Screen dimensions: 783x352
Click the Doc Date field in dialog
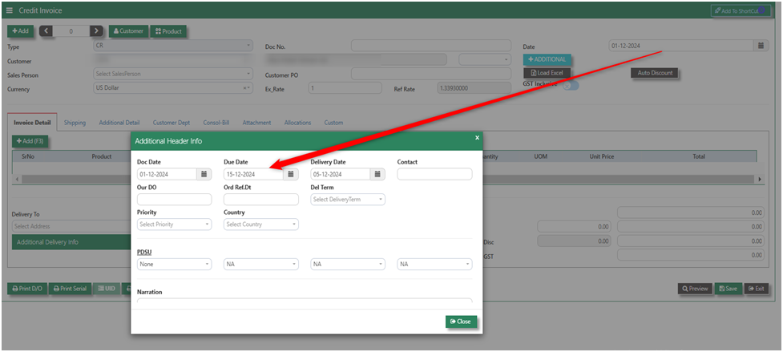pyautogui.click(x=167, y=174)
